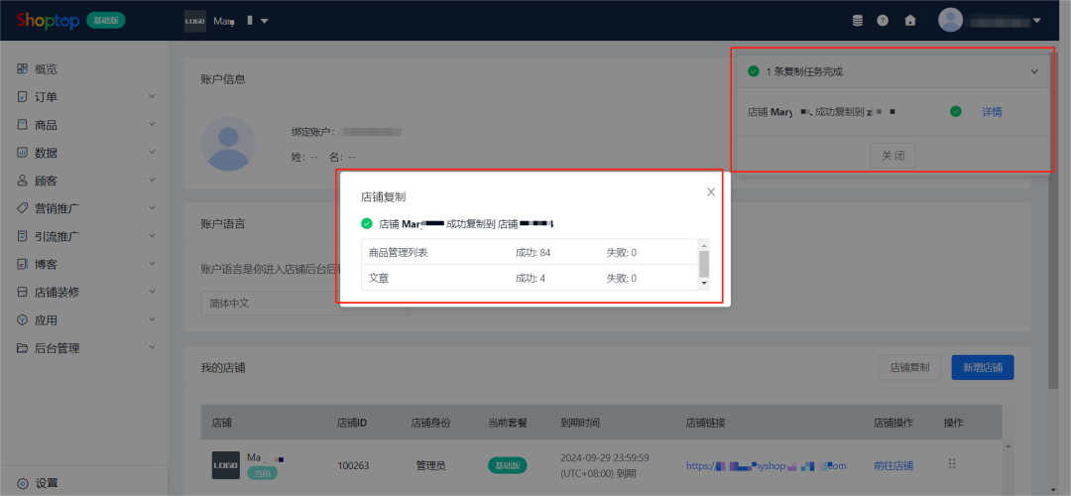
Task: Click the user avatar in top bar
Action: tap(950, 21)
